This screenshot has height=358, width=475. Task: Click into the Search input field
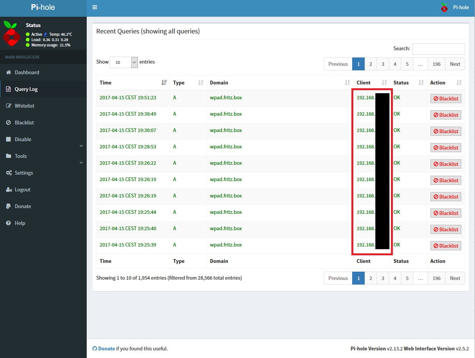[x=438, y=49]
